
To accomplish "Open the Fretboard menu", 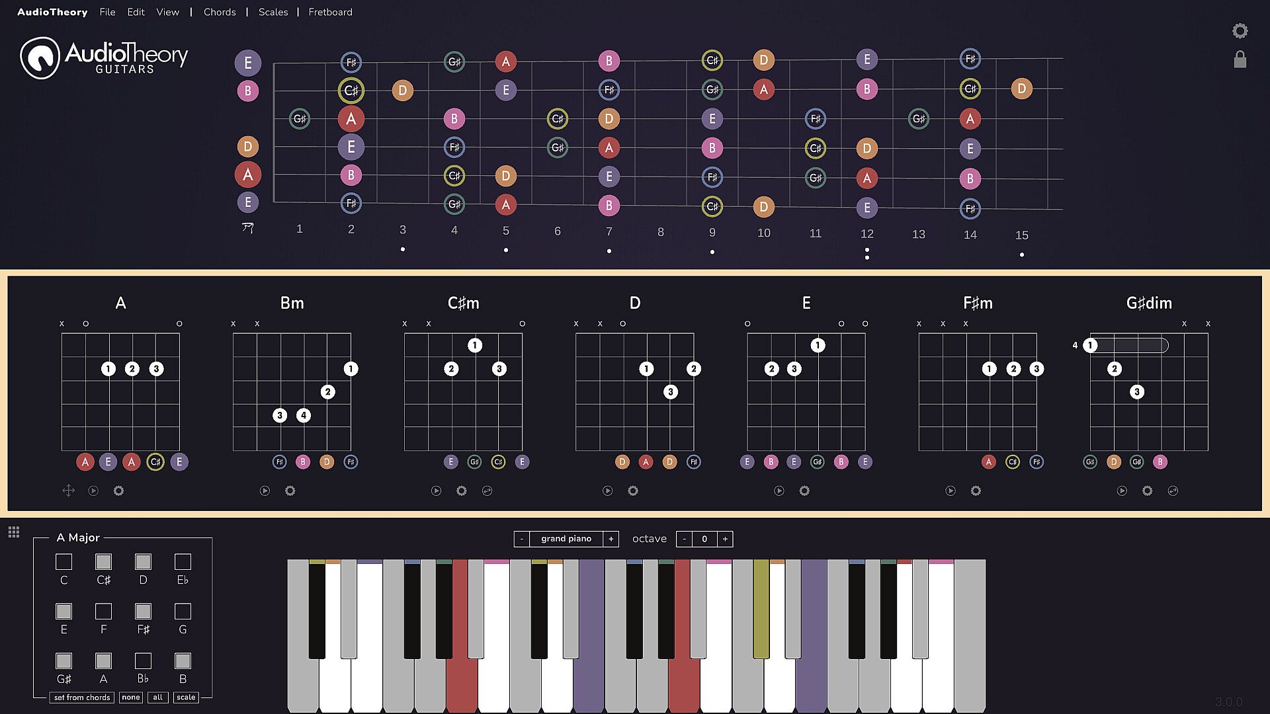I will point(330,12).
